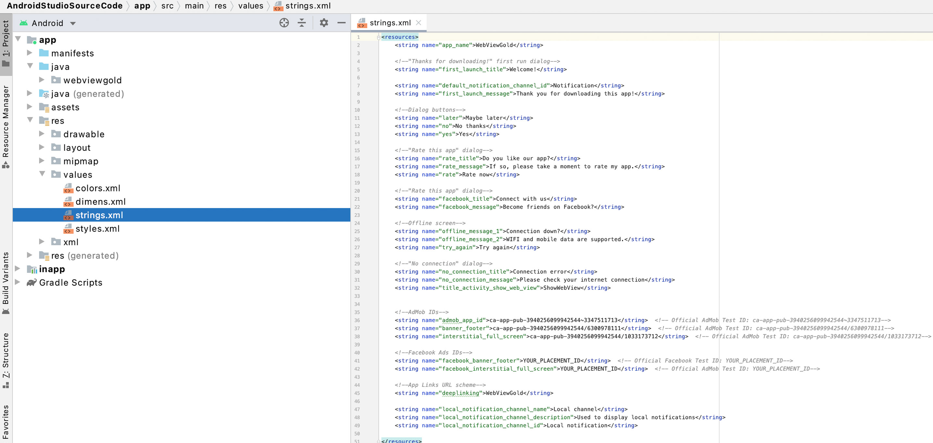Click the xml folder icon

pyautogui.click(x=56, y=242)
